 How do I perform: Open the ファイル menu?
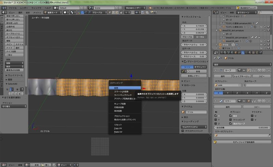[x=13, y=8]
